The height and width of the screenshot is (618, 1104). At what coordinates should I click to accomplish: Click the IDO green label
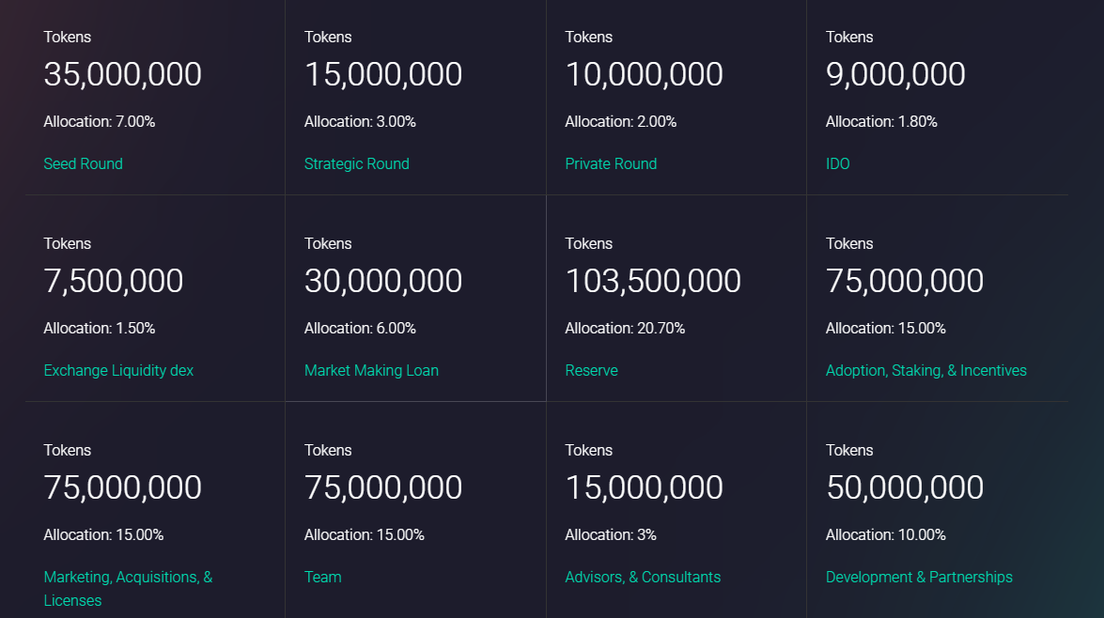(837, 164)
